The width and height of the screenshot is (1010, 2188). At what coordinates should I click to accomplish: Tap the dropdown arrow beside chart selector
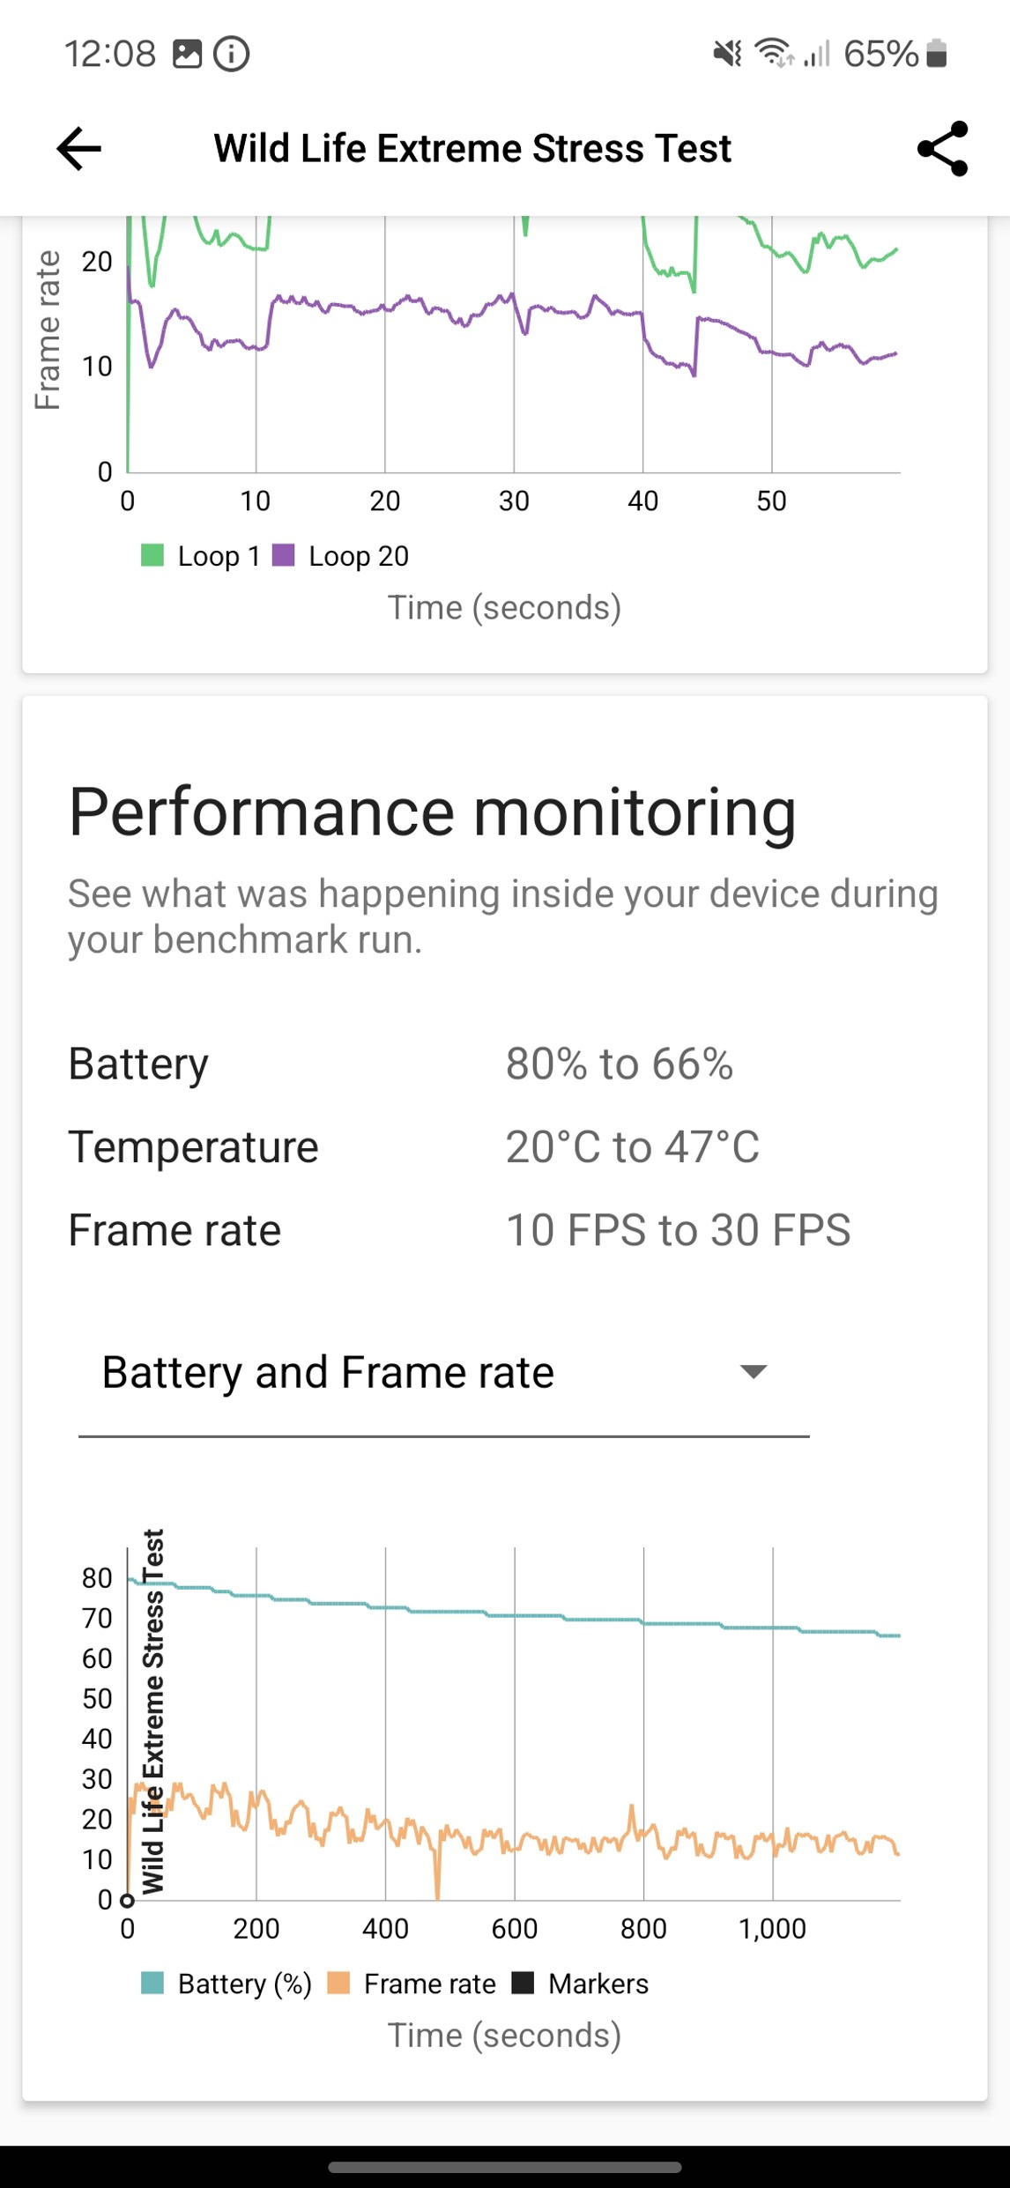(754, 1371)
